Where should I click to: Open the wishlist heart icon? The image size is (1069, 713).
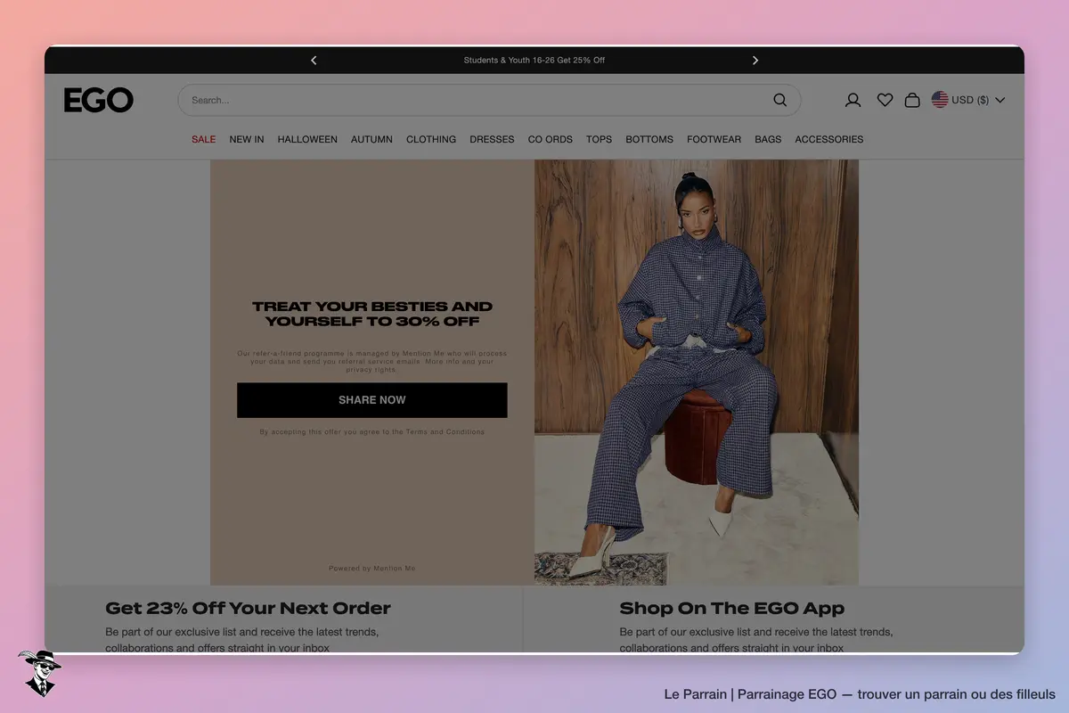click(885, 100)
